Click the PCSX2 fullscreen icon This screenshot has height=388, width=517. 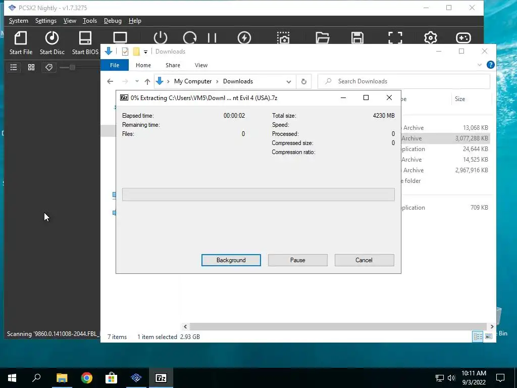point(395,37)
